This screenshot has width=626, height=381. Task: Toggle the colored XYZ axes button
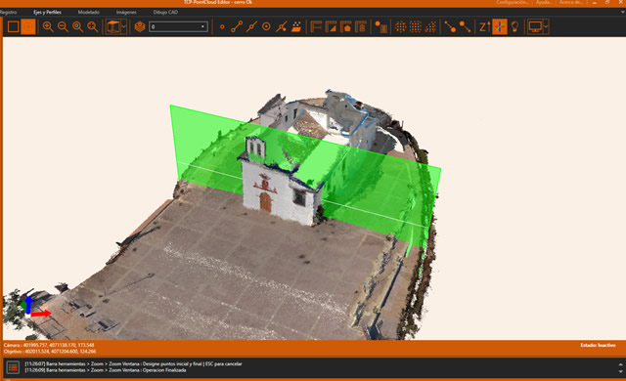500,26
